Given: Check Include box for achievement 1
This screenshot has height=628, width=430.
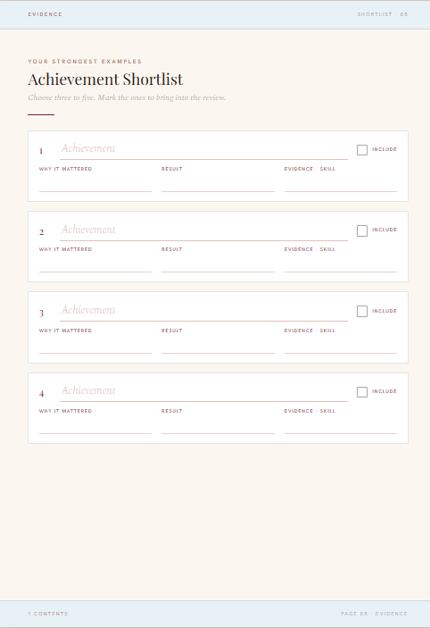Looking at the screenshot, I should [362, 150].
